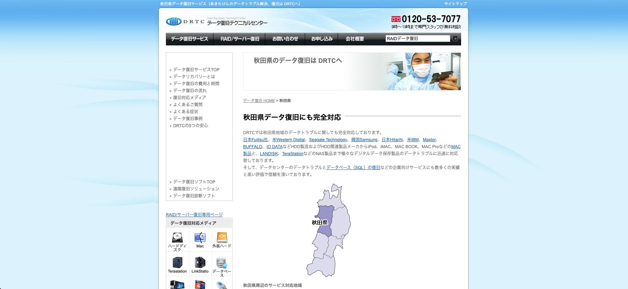This screenshot has width=628, height=289.
Task: Open the 米IBM link
Action: point(413,139)
